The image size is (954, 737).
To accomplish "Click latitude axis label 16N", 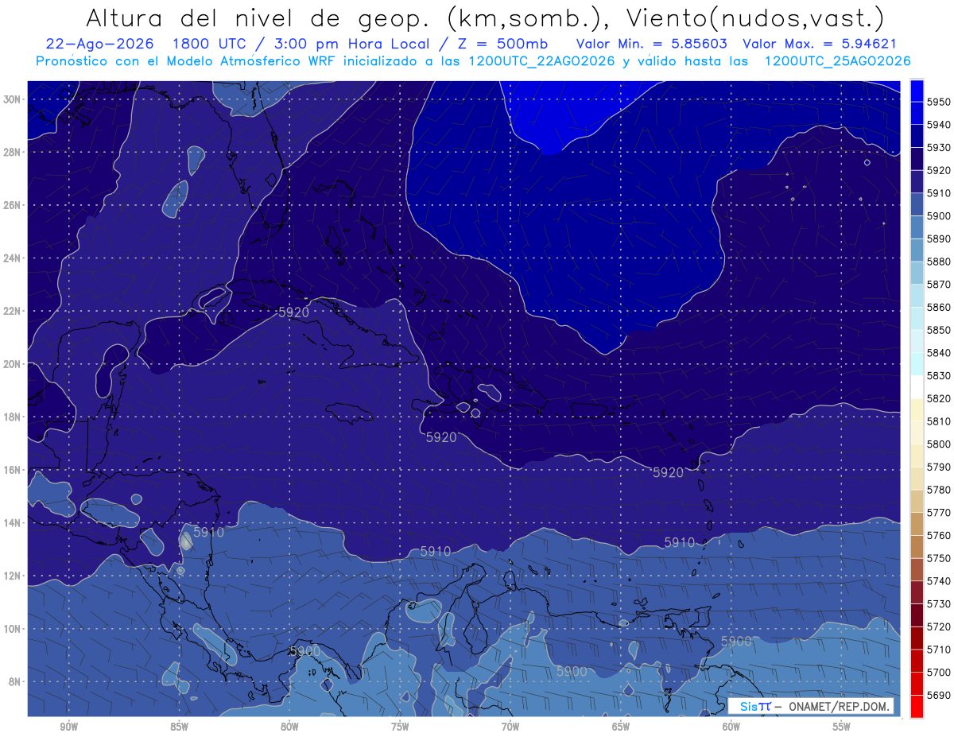I will [13, 470].
